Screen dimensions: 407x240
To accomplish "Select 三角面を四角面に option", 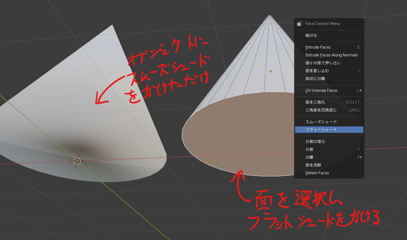I will click(x=329, y=110).
